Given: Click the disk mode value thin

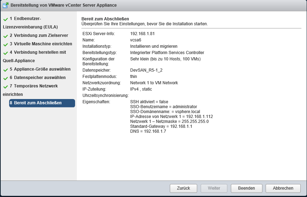Looking at the screenshot, I should click(x=134, y=77).
